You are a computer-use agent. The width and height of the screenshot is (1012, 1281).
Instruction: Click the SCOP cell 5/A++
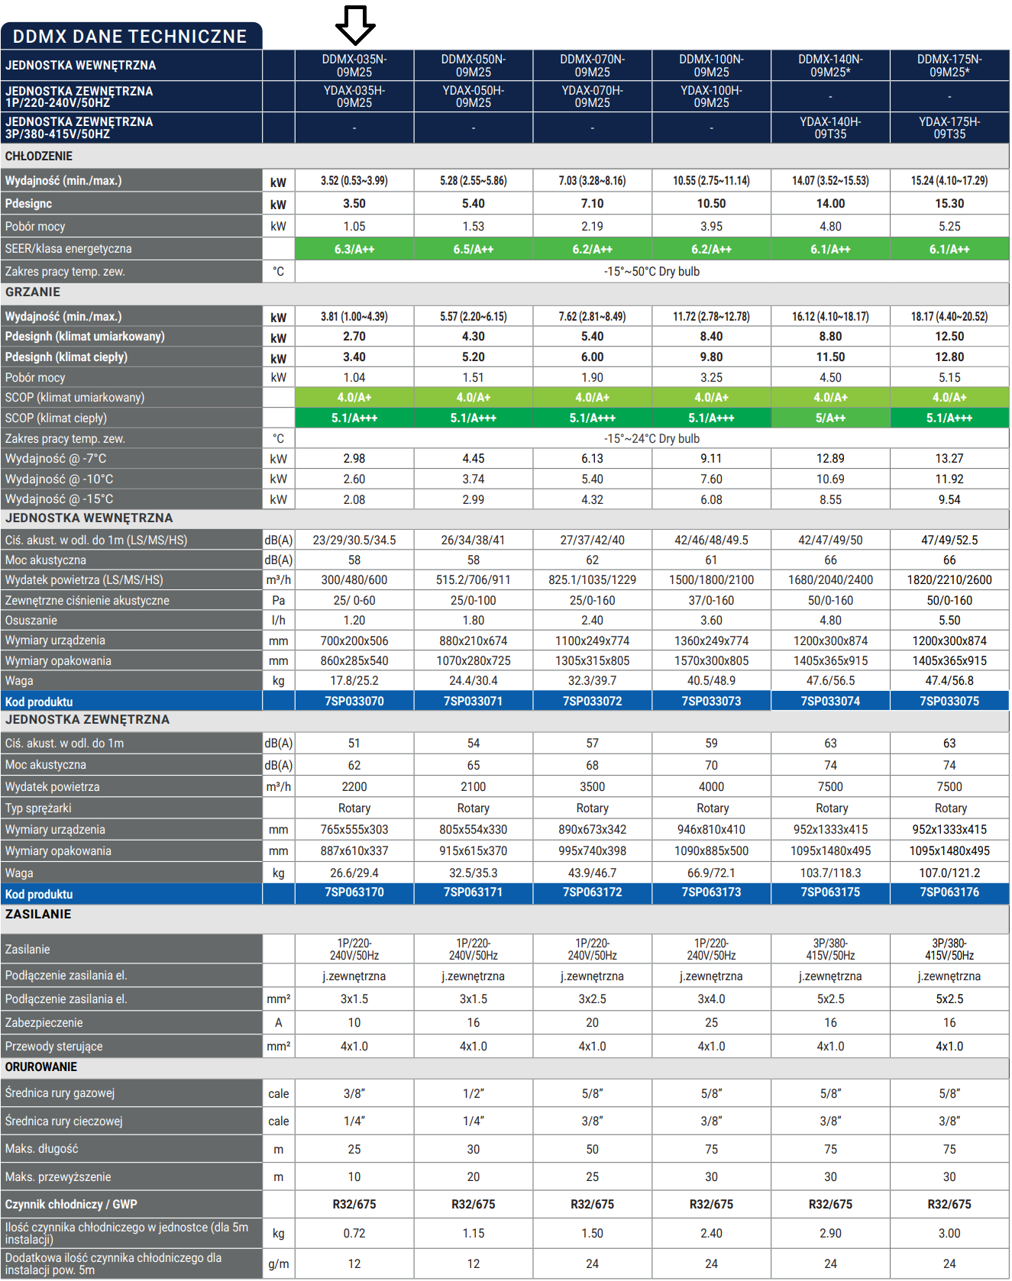(831, 418)
